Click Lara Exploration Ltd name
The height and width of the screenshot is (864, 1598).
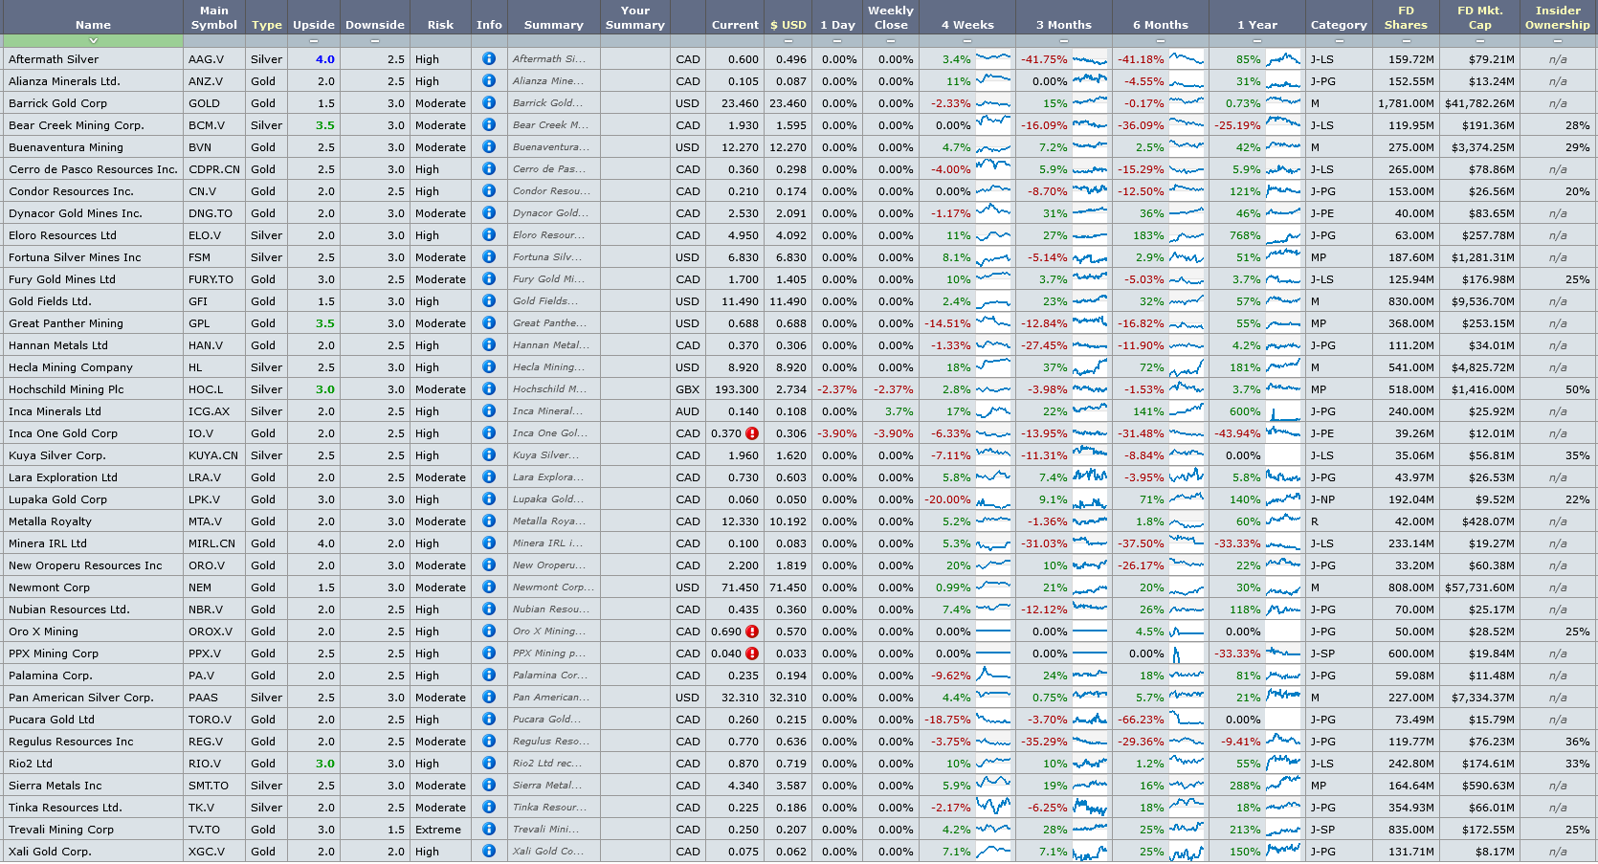[x=63, y=477]
